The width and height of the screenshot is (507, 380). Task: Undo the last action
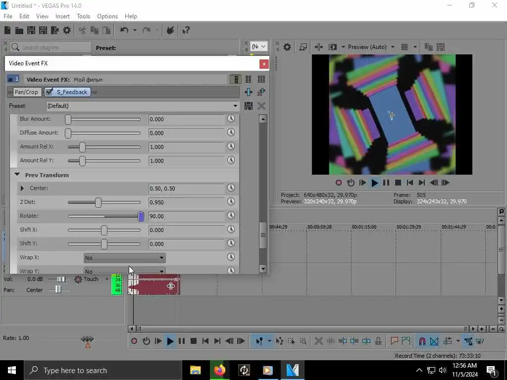[124, 30]
